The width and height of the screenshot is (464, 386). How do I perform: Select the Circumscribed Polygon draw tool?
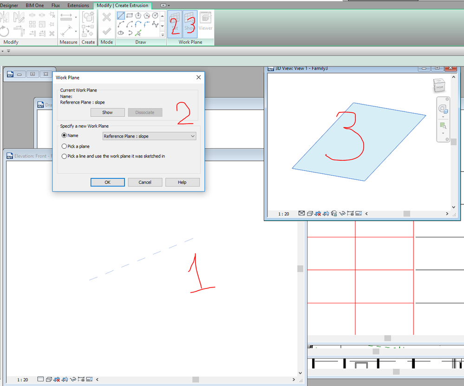(146, 15)
